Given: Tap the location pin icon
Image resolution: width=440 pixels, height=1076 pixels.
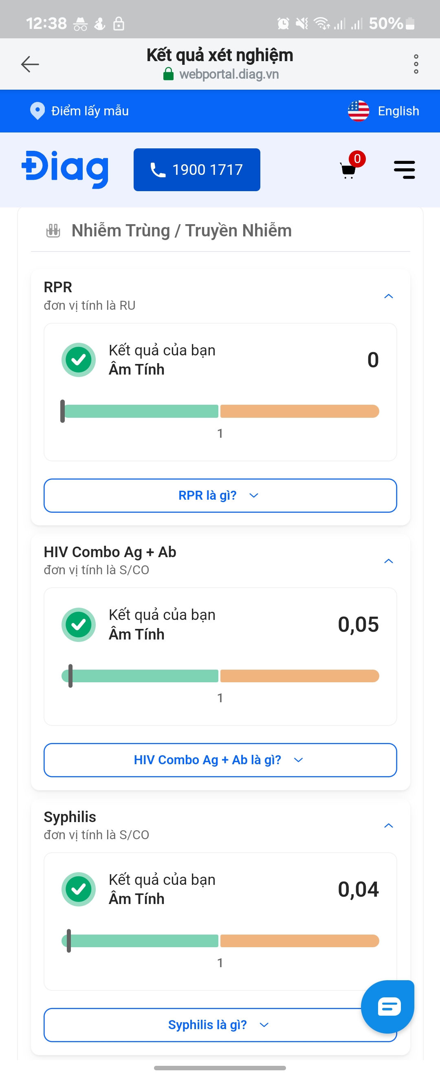Looking at the screenshot, I should click(37, 111).
